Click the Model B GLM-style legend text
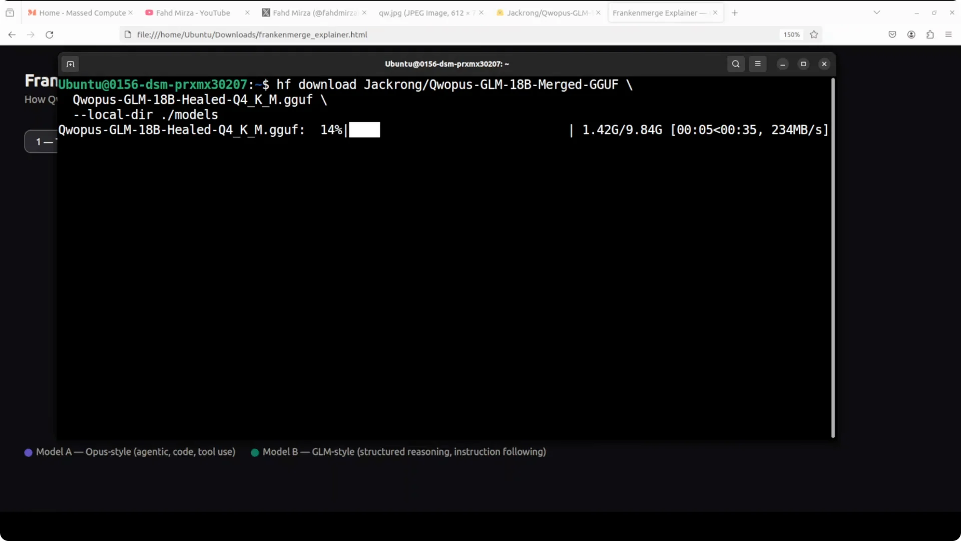The height and width of the screenshot is (541, 961). [404, 452]
